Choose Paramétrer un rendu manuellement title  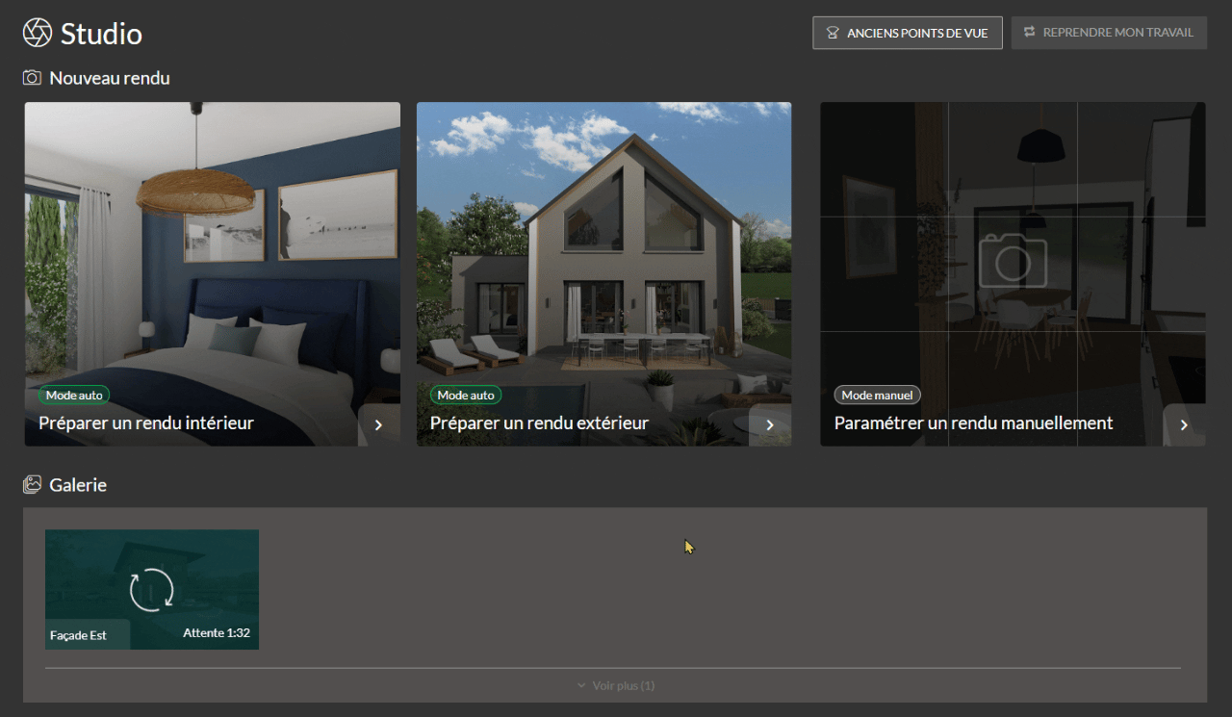click(x=973, y=423)
